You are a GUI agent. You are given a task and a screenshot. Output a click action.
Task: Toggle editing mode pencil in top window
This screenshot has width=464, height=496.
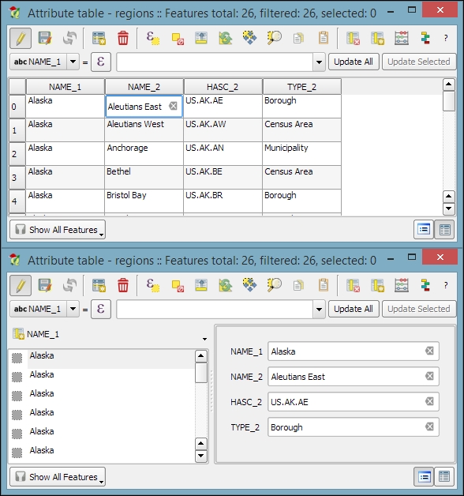point(21,39)
